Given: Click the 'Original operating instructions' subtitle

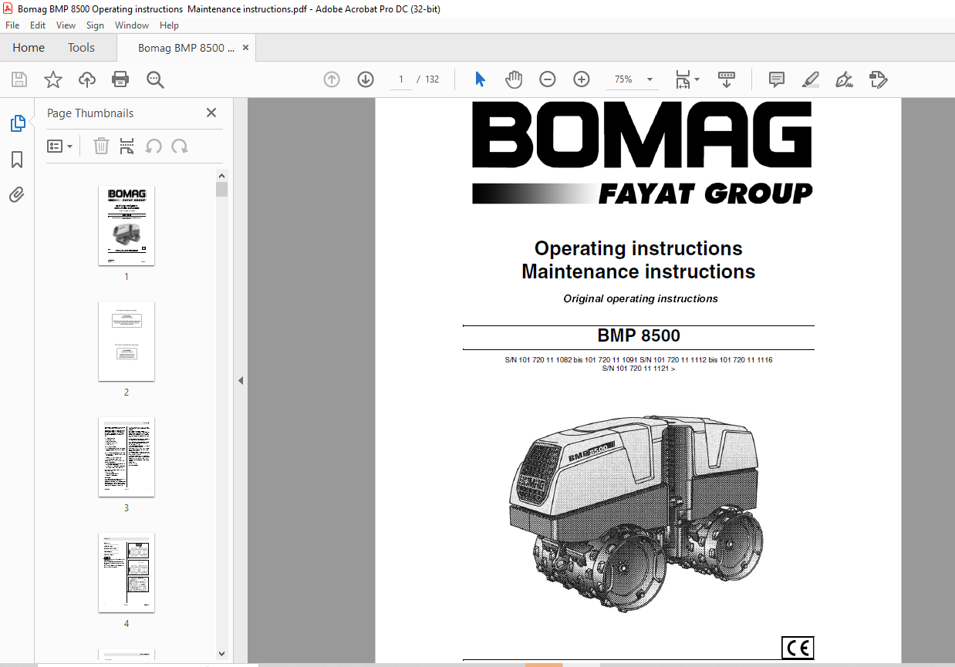Looking at the screenshot, I should point(640,298).
